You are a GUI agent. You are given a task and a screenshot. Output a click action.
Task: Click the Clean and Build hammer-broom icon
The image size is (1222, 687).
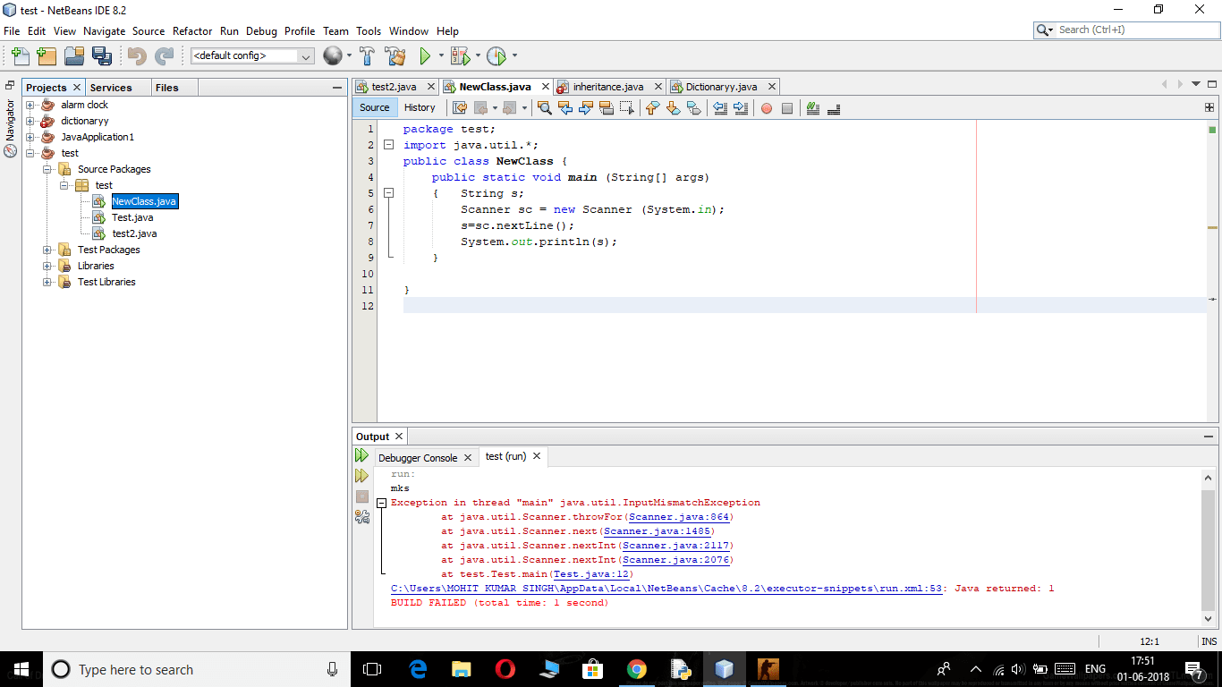pyautogui.click(x=395, y=55)
